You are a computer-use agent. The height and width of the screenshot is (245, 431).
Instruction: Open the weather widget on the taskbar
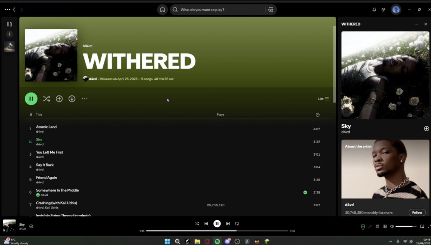(16, 241)
